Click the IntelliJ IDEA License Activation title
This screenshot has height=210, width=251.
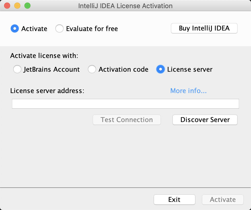pos(125,6)
